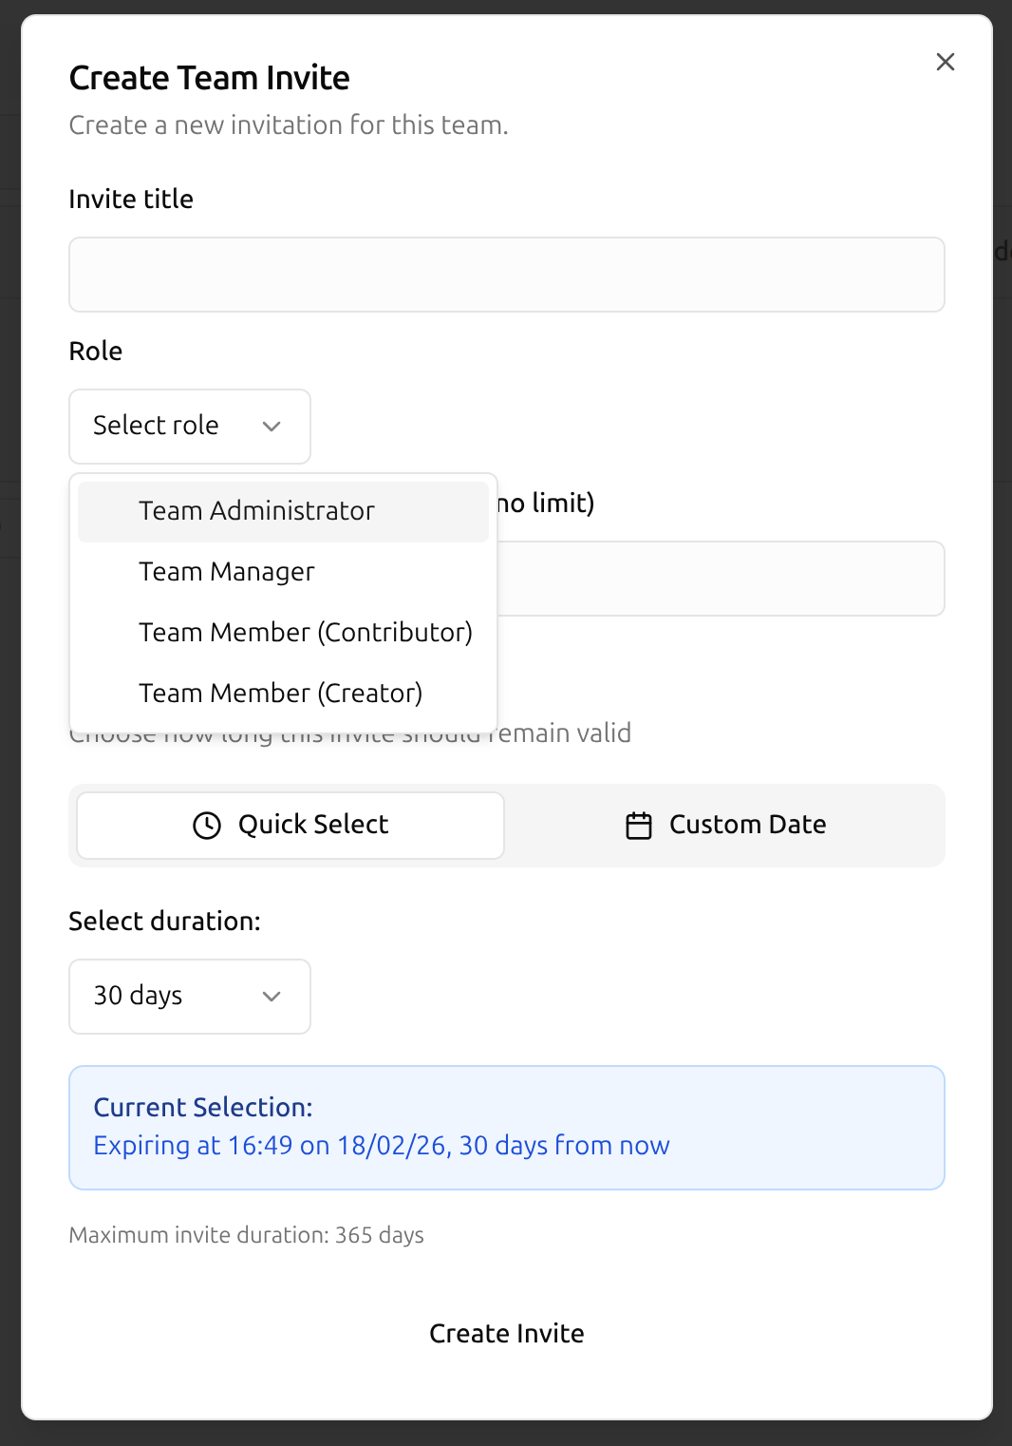Click the calendar icon on Custom Date
Viewport: 1012px width, 1446px height.
pyautogui.click(x=639, y=826)
